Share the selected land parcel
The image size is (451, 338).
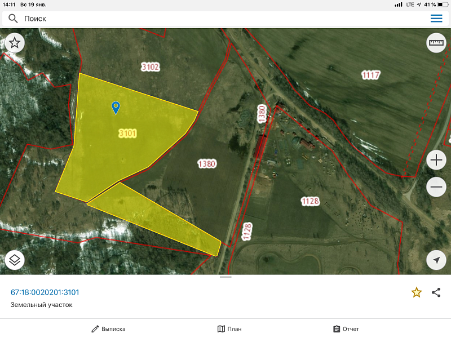tap(436, 292)
